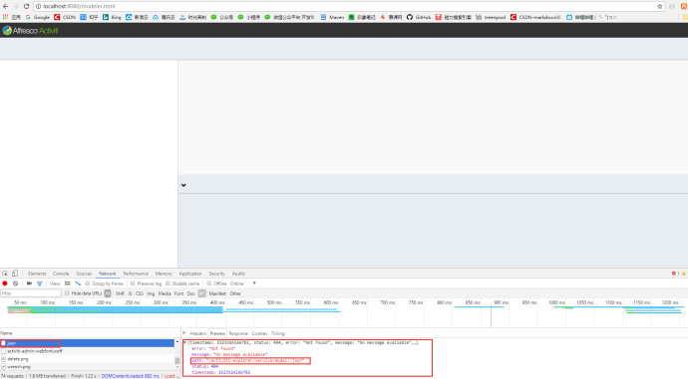Screen dimensions: 688x379
Task: Activate the DevTools inspect element icon
Action: click(x=5, y=274)
